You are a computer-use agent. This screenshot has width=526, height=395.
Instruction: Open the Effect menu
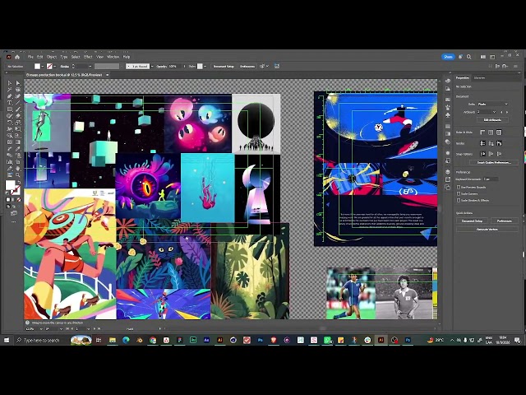[88, 57]
